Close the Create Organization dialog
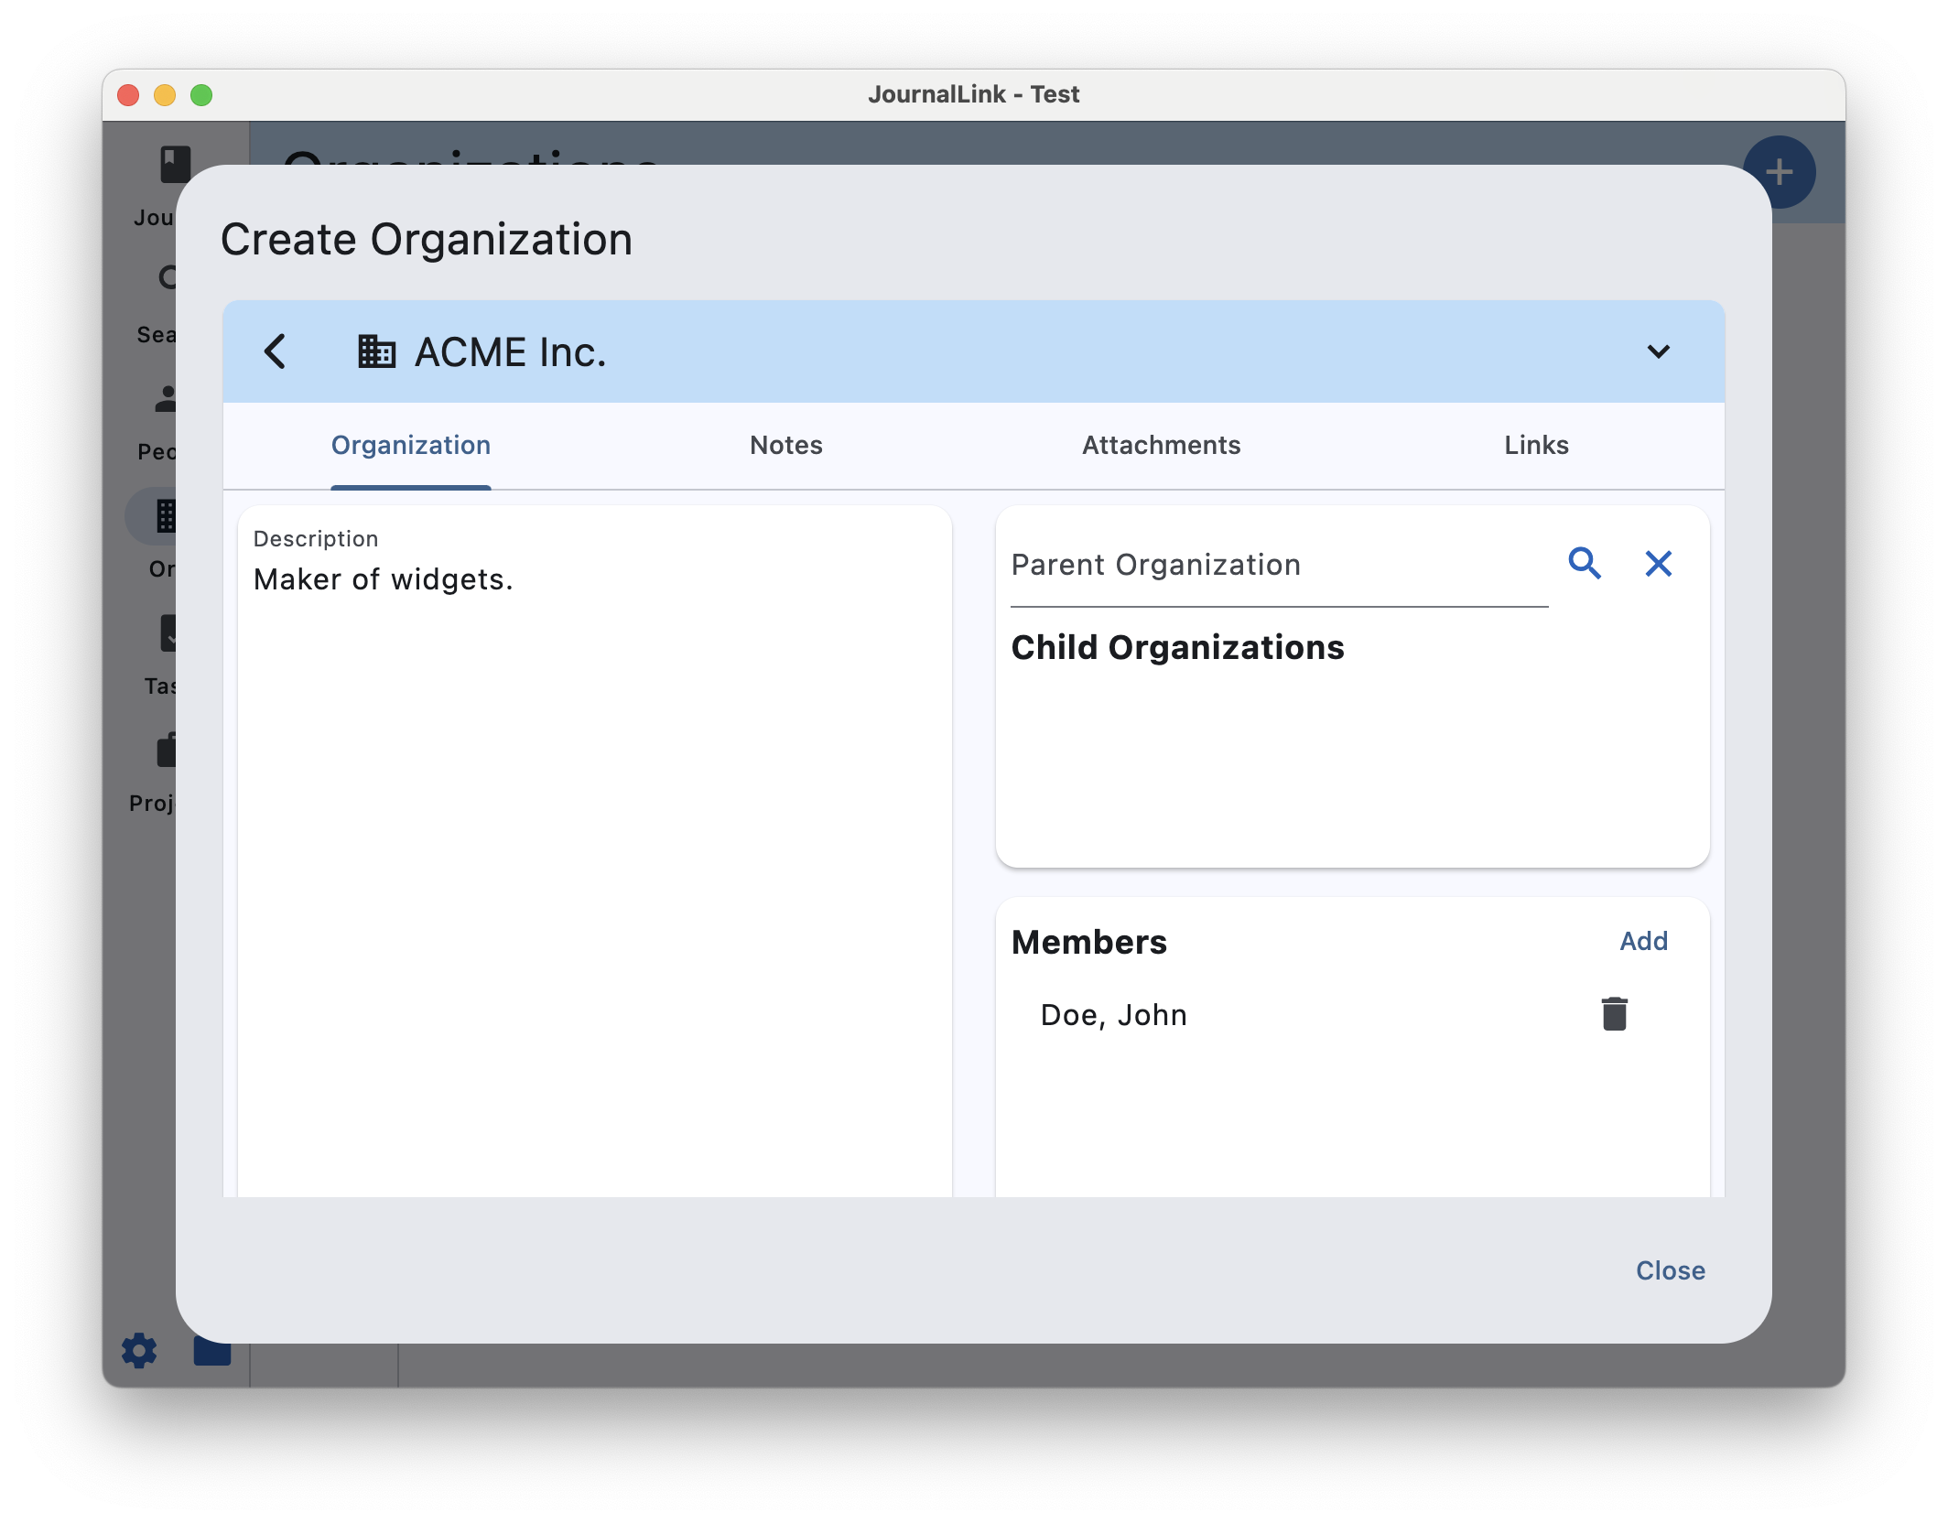Image resolution: width=1948 pixels, height=1523 pixels. click(x=1670, y=1270)
